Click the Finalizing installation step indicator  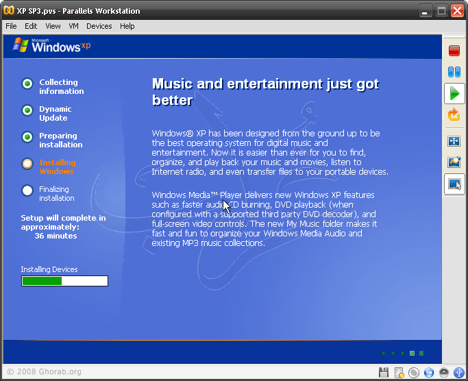click(27, 190)
